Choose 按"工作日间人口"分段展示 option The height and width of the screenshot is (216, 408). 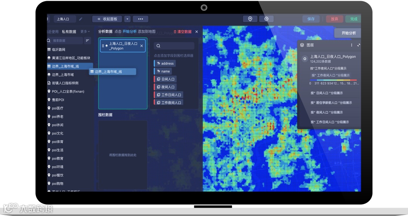[330, 122]
